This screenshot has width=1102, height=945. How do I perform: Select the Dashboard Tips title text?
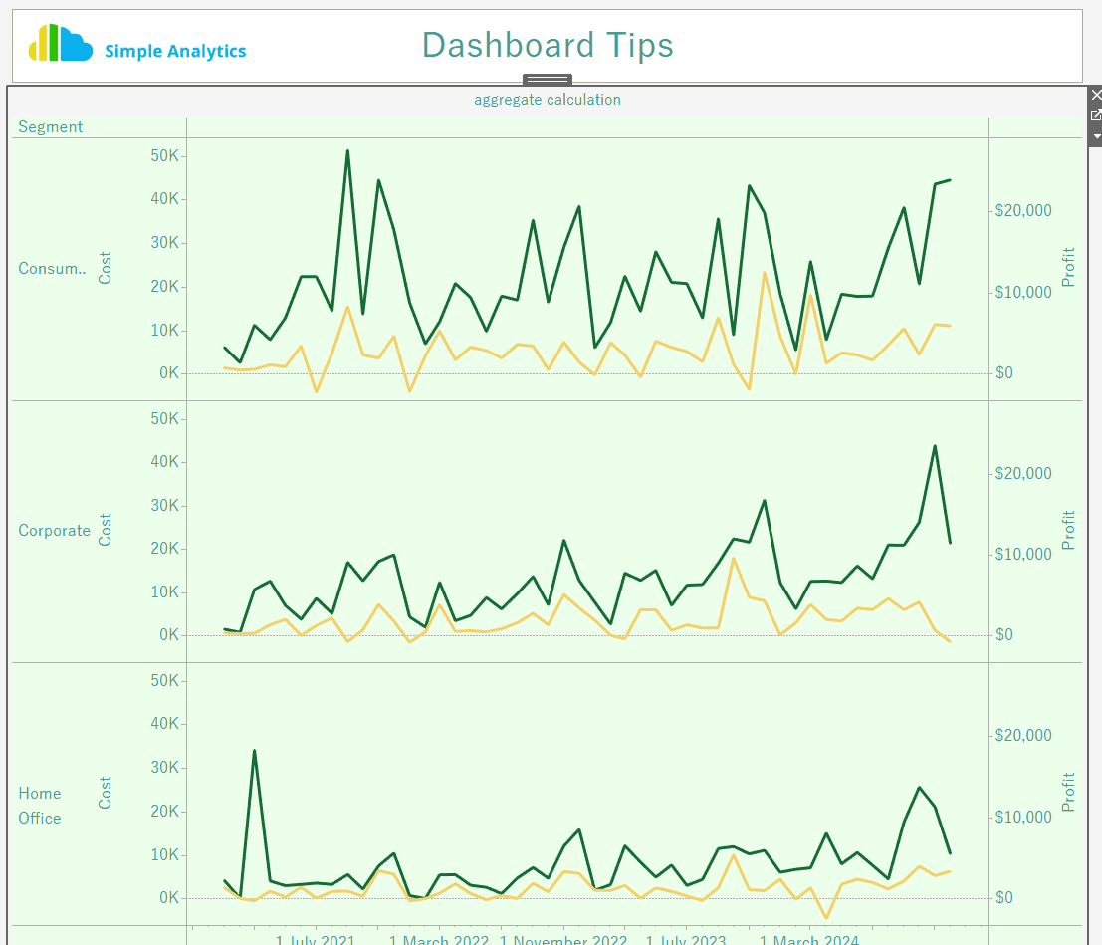[x=548, y=45]
